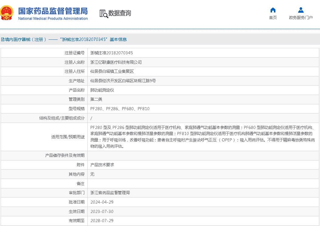The width and height of the screenshot is (320, 226).
Task: Click the National Medical Products Administration title text
Action: [x=52, y=19]
